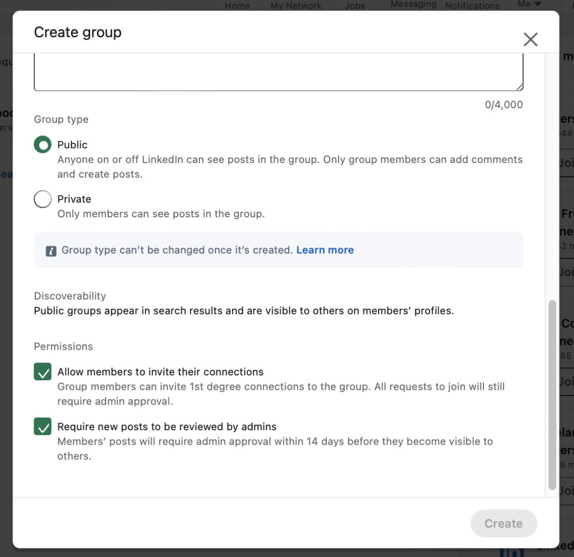Viewport: 574px width, 557px height.
Task: Open Messaging from the navigation bar
Action: [x=413, y=4]
